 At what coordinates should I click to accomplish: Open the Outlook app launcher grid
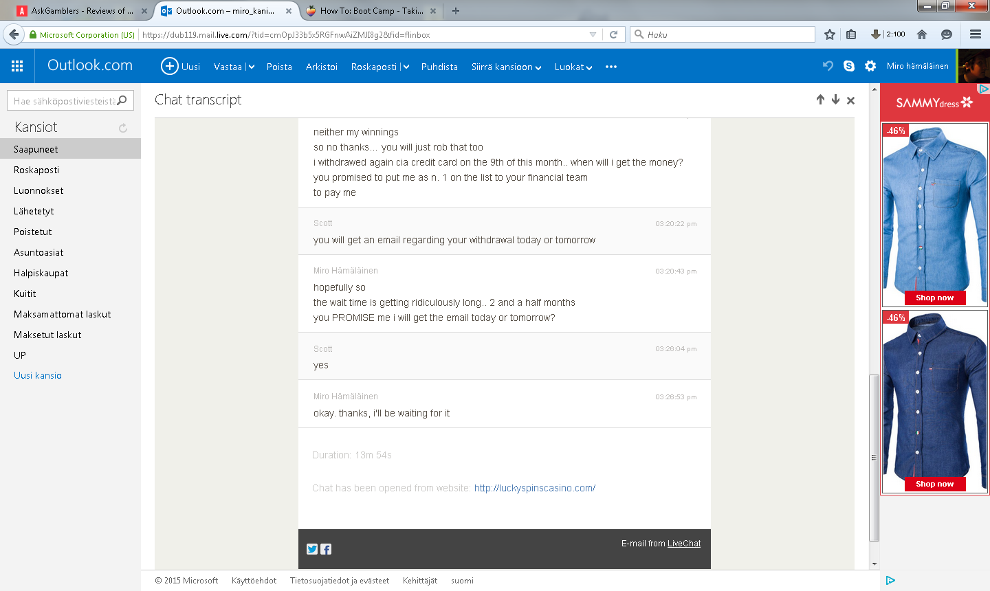(17, 66)
